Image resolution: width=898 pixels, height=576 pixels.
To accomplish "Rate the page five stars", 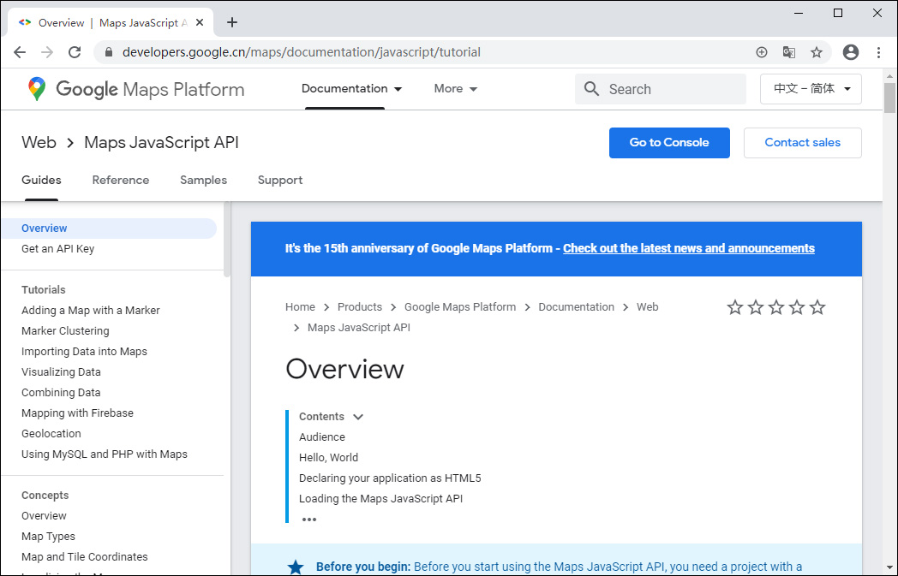I will click(817, 307).
